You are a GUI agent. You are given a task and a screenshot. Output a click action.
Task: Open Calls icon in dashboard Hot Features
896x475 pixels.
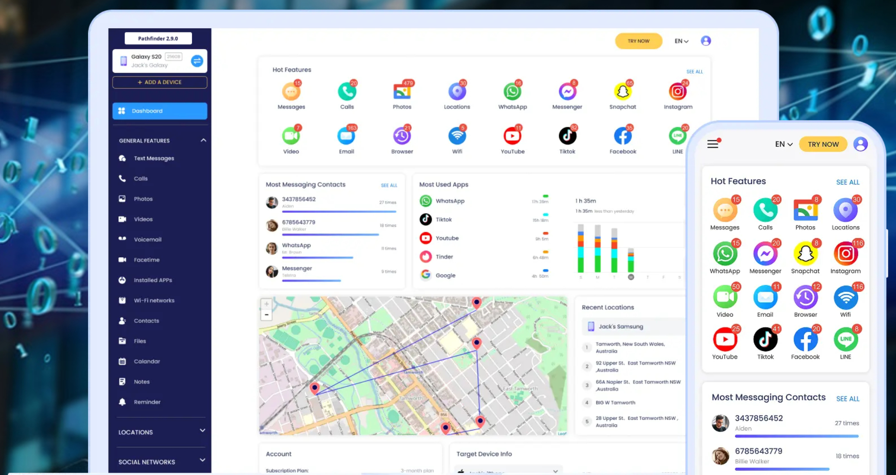[x=347, y=92]
